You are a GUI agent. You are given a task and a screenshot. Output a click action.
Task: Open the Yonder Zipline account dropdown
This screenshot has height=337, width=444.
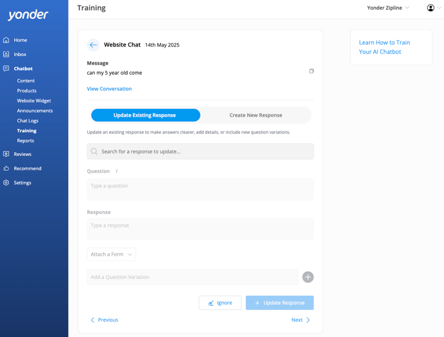pos(388,8)
